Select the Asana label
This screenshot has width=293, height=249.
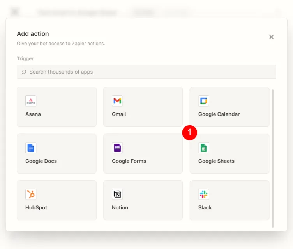[x=33, y=114]
